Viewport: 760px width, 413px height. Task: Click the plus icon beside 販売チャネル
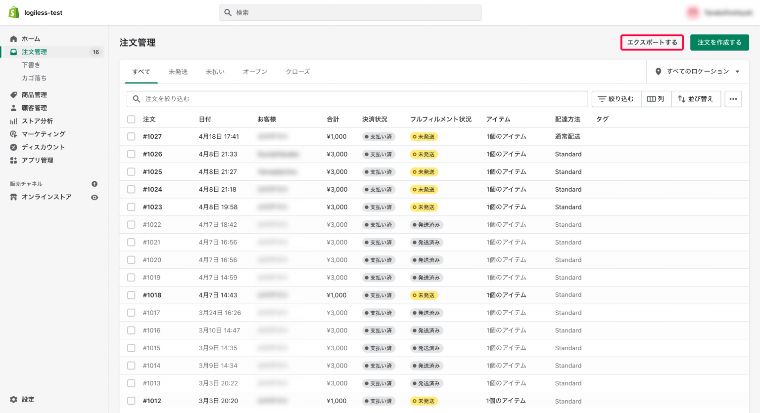94,183
